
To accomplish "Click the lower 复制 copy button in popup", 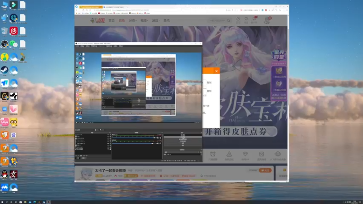I will point(209,91).
